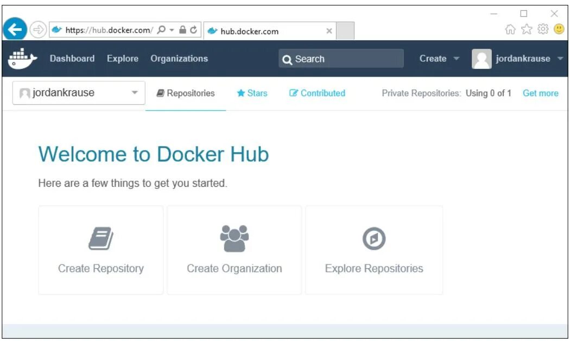Switch to the Stars tab
The width and height of the screenshot is (570, 341).
254,93
